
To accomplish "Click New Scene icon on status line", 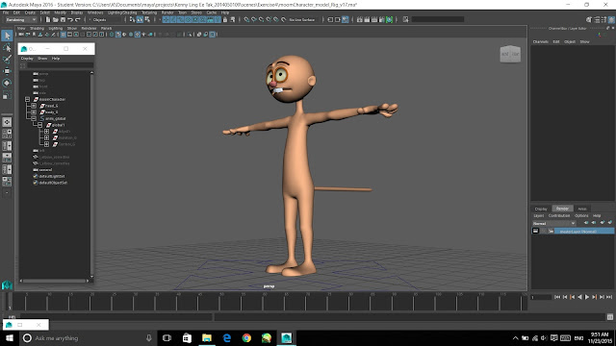I will pos(48,19).
